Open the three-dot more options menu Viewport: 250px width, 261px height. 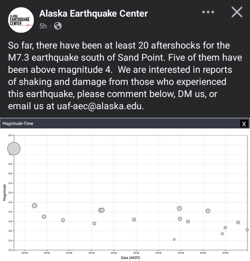pyautogui.click(x=208, y=12)
